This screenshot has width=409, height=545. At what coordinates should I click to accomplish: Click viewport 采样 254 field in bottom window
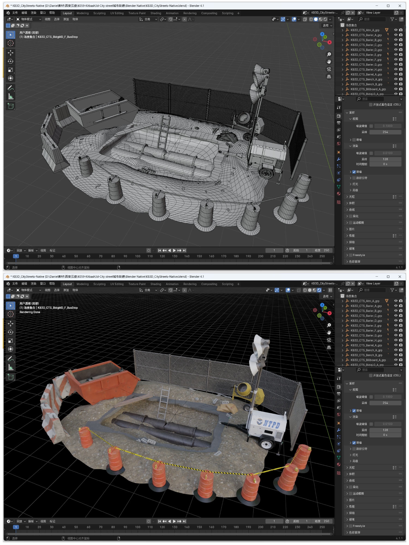click(385, 403)
